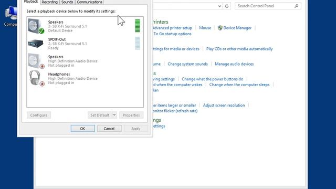
Task: Open Advanced printer setup link
Action: (172, 28)
